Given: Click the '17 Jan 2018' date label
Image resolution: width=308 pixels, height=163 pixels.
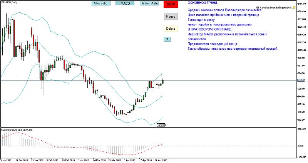Looking at the screenshot, I should 22,160.
